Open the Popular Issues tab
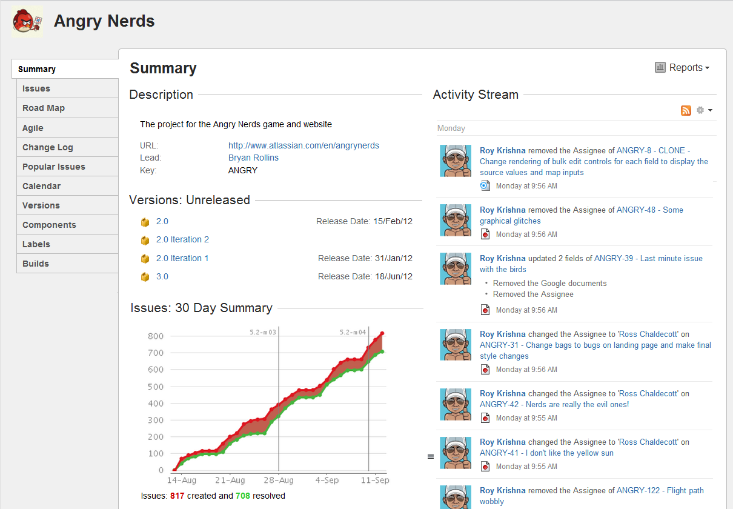Image resolution: width=733 pixels, height=509 pixels. [x=67, y=167]
